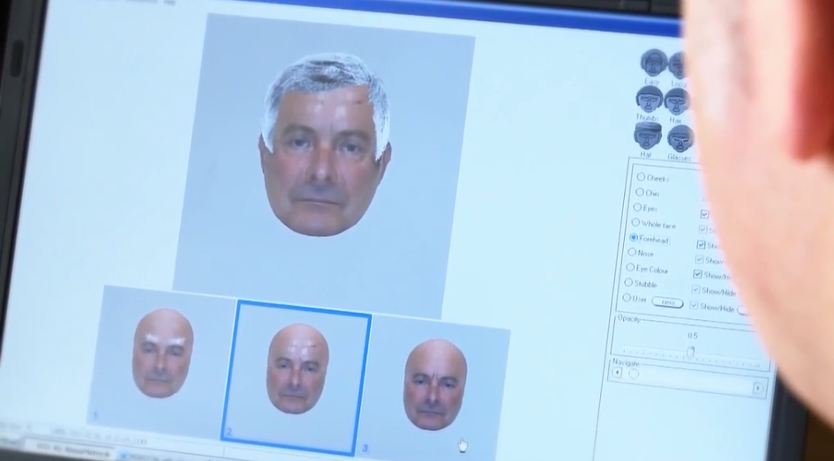
Task: Select the Whole face radio button
Action: 635,222
